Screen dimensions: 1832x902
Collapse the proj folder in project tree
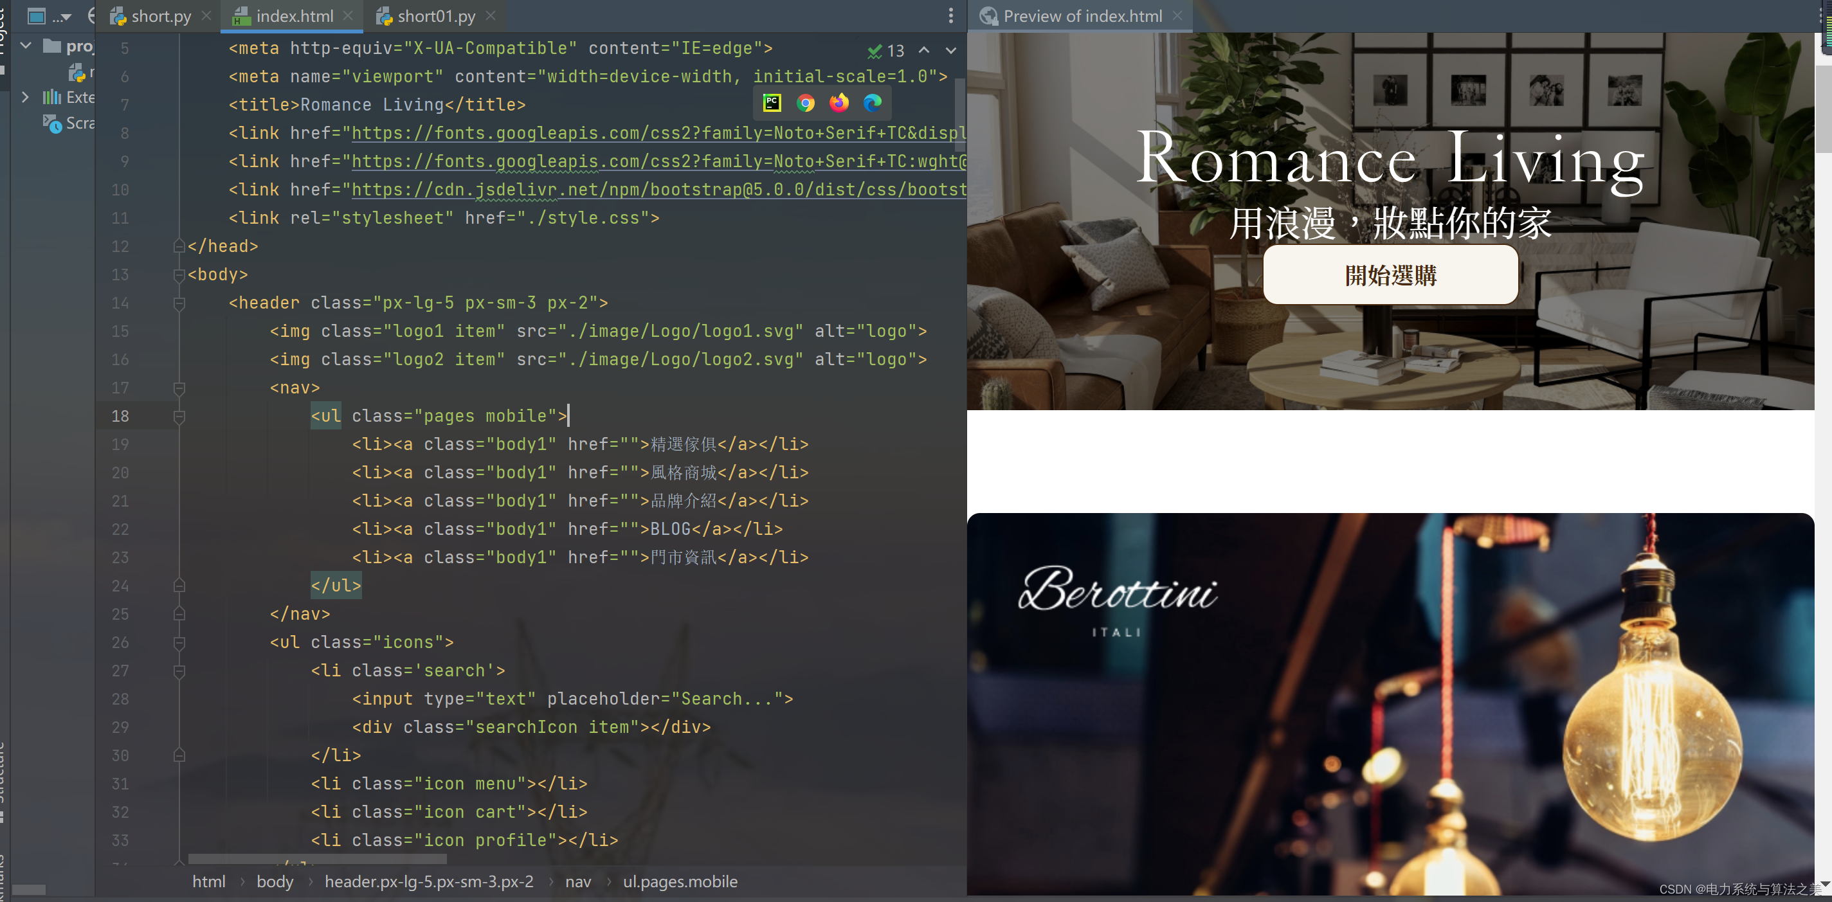(x=26, y=46)
